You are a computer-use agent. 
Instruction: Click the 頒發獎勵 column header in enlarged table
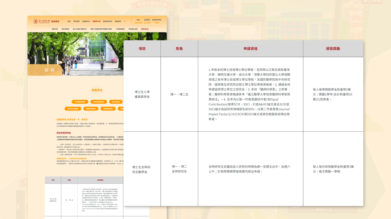point(333,49)
